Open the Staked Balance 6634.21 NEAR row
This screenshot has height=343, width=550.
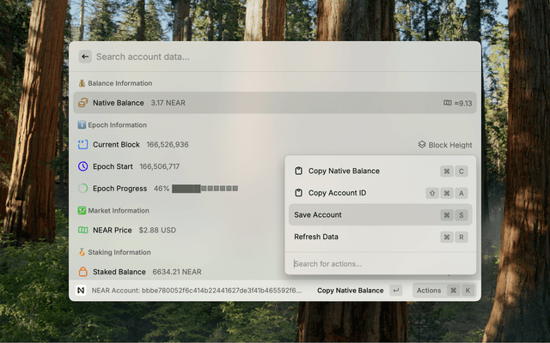(x=172, y=272)
